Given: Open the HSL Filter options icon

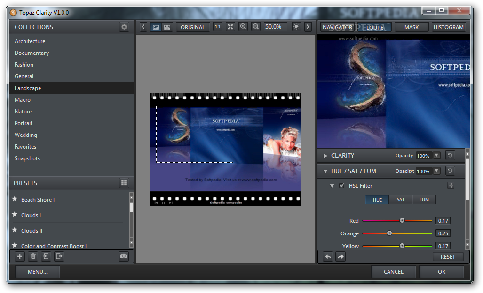Looking at the screenshot, I should tap(451, 186).
